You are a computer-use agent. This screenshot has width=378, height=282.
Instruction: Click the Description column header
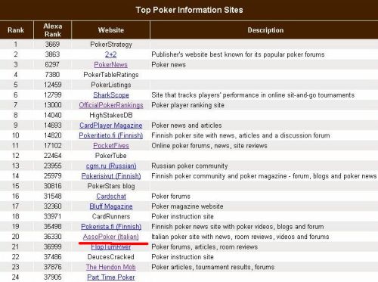pos(265,30)
